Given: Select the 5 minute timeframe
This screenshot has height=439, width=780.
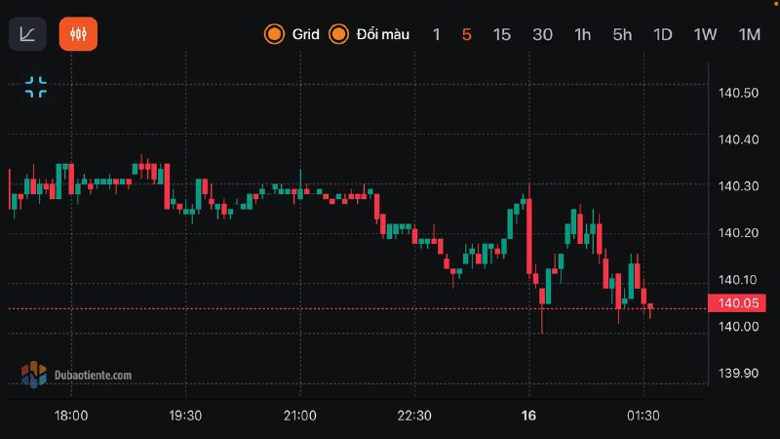Looking at the screenshot, I should [467, 34].
